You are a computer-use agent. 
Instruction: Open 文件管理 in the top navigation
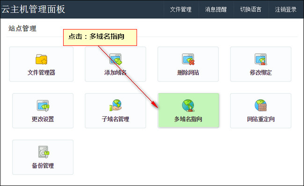(181, 9)
